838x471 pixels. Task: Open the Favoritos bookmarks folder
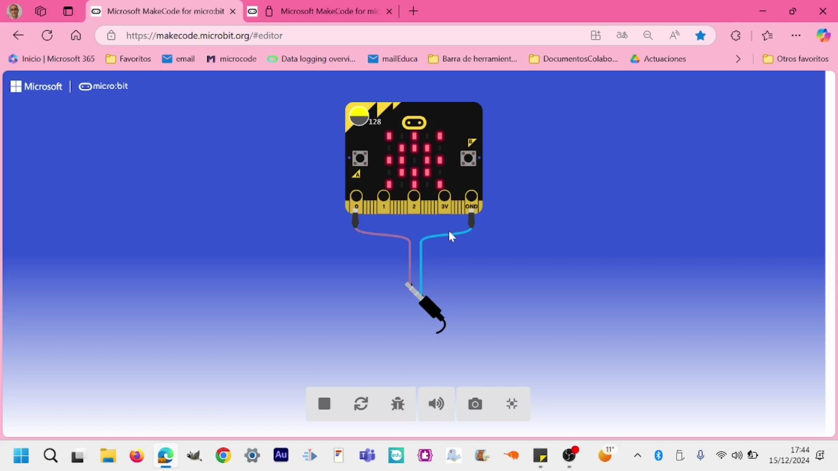tap(129, 59)
